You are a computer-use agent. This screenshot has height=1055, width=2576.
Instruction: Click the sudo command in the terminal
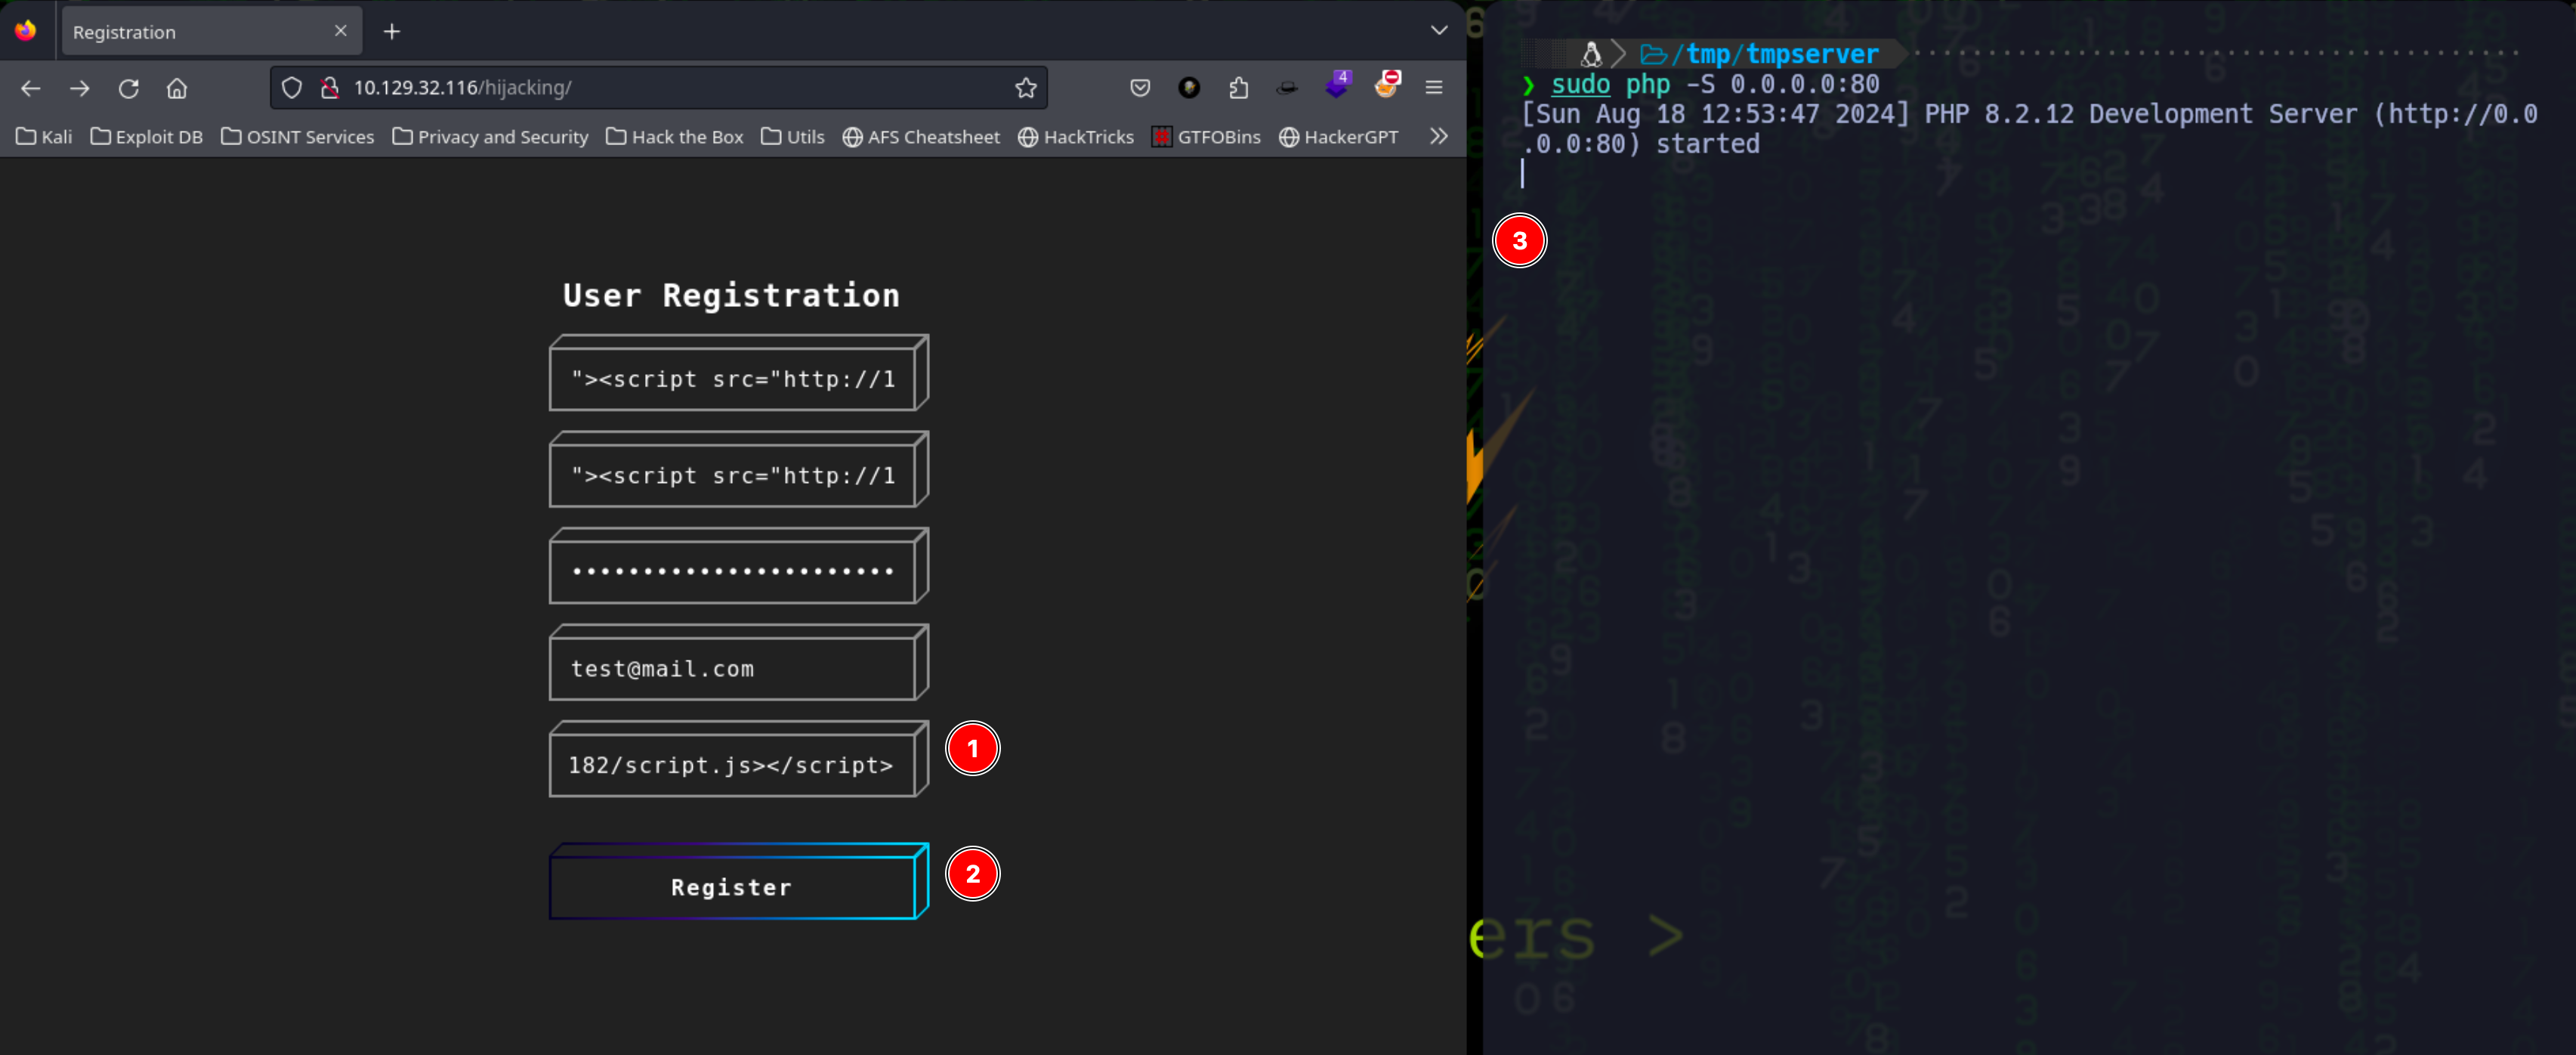pos(1580,85)
